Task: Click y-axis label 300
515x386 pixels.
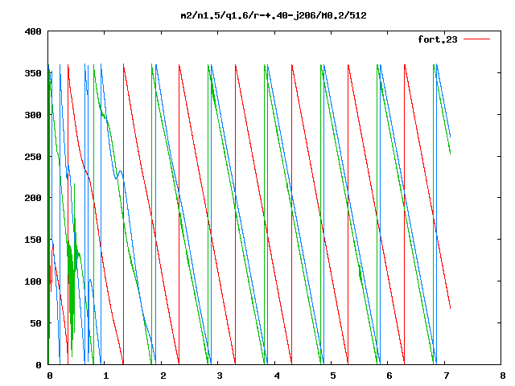Action: pyautogui.click(x=33, y=115)
